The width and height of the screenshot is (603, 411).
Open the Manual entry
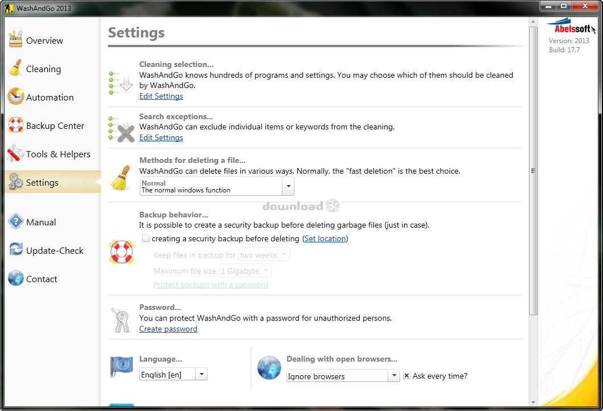[41, 222]
